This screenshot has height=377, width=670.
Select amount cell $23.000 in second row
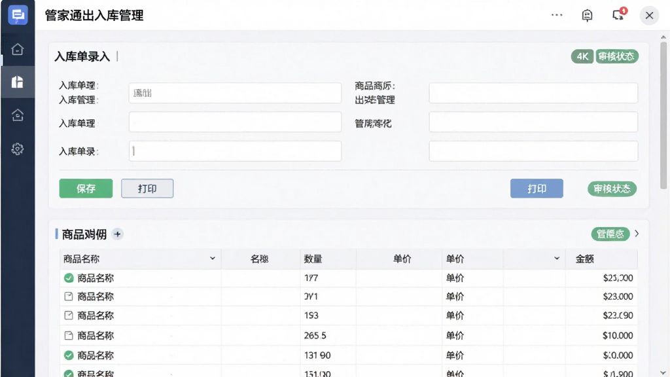click(x=618, y=296)
